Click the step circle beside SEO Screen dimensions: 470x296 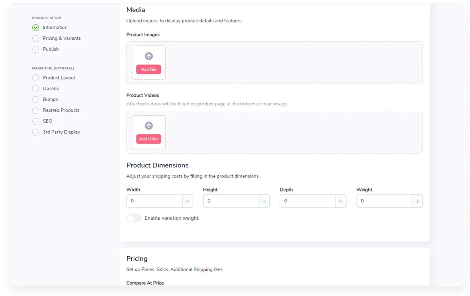pyautogui.click(x=35, y=121)
